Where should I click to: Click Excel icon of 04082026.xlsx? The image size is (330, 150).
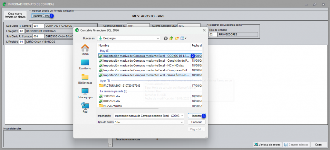pos(101,101)
